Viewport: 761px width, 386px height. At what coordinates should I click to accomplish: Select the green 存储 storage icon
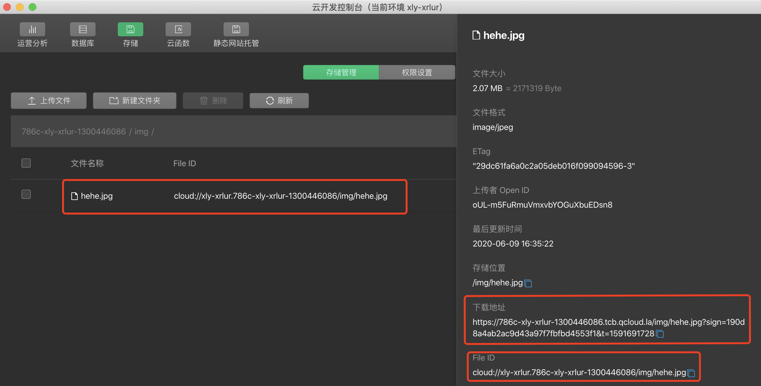(130, 30)
